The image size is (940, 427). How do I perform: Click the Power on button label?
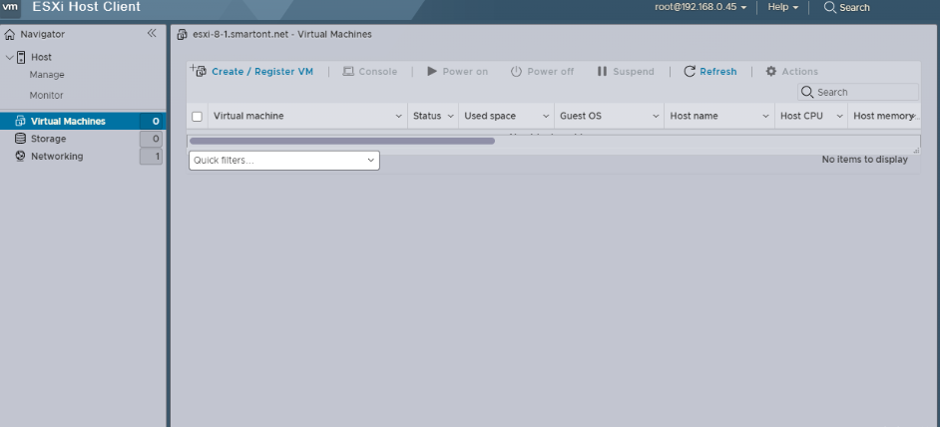point(465,72)
